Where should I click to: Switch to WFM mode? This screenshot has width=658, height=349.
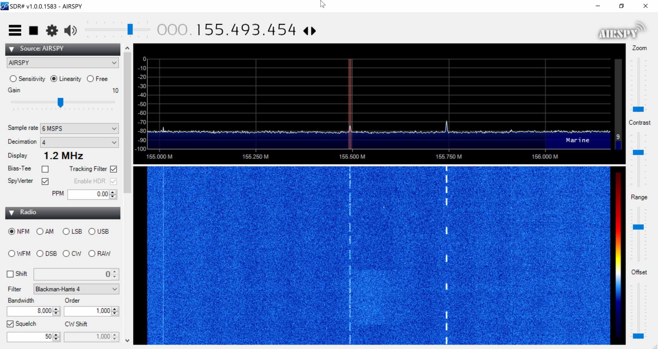[x=11, y=253]
